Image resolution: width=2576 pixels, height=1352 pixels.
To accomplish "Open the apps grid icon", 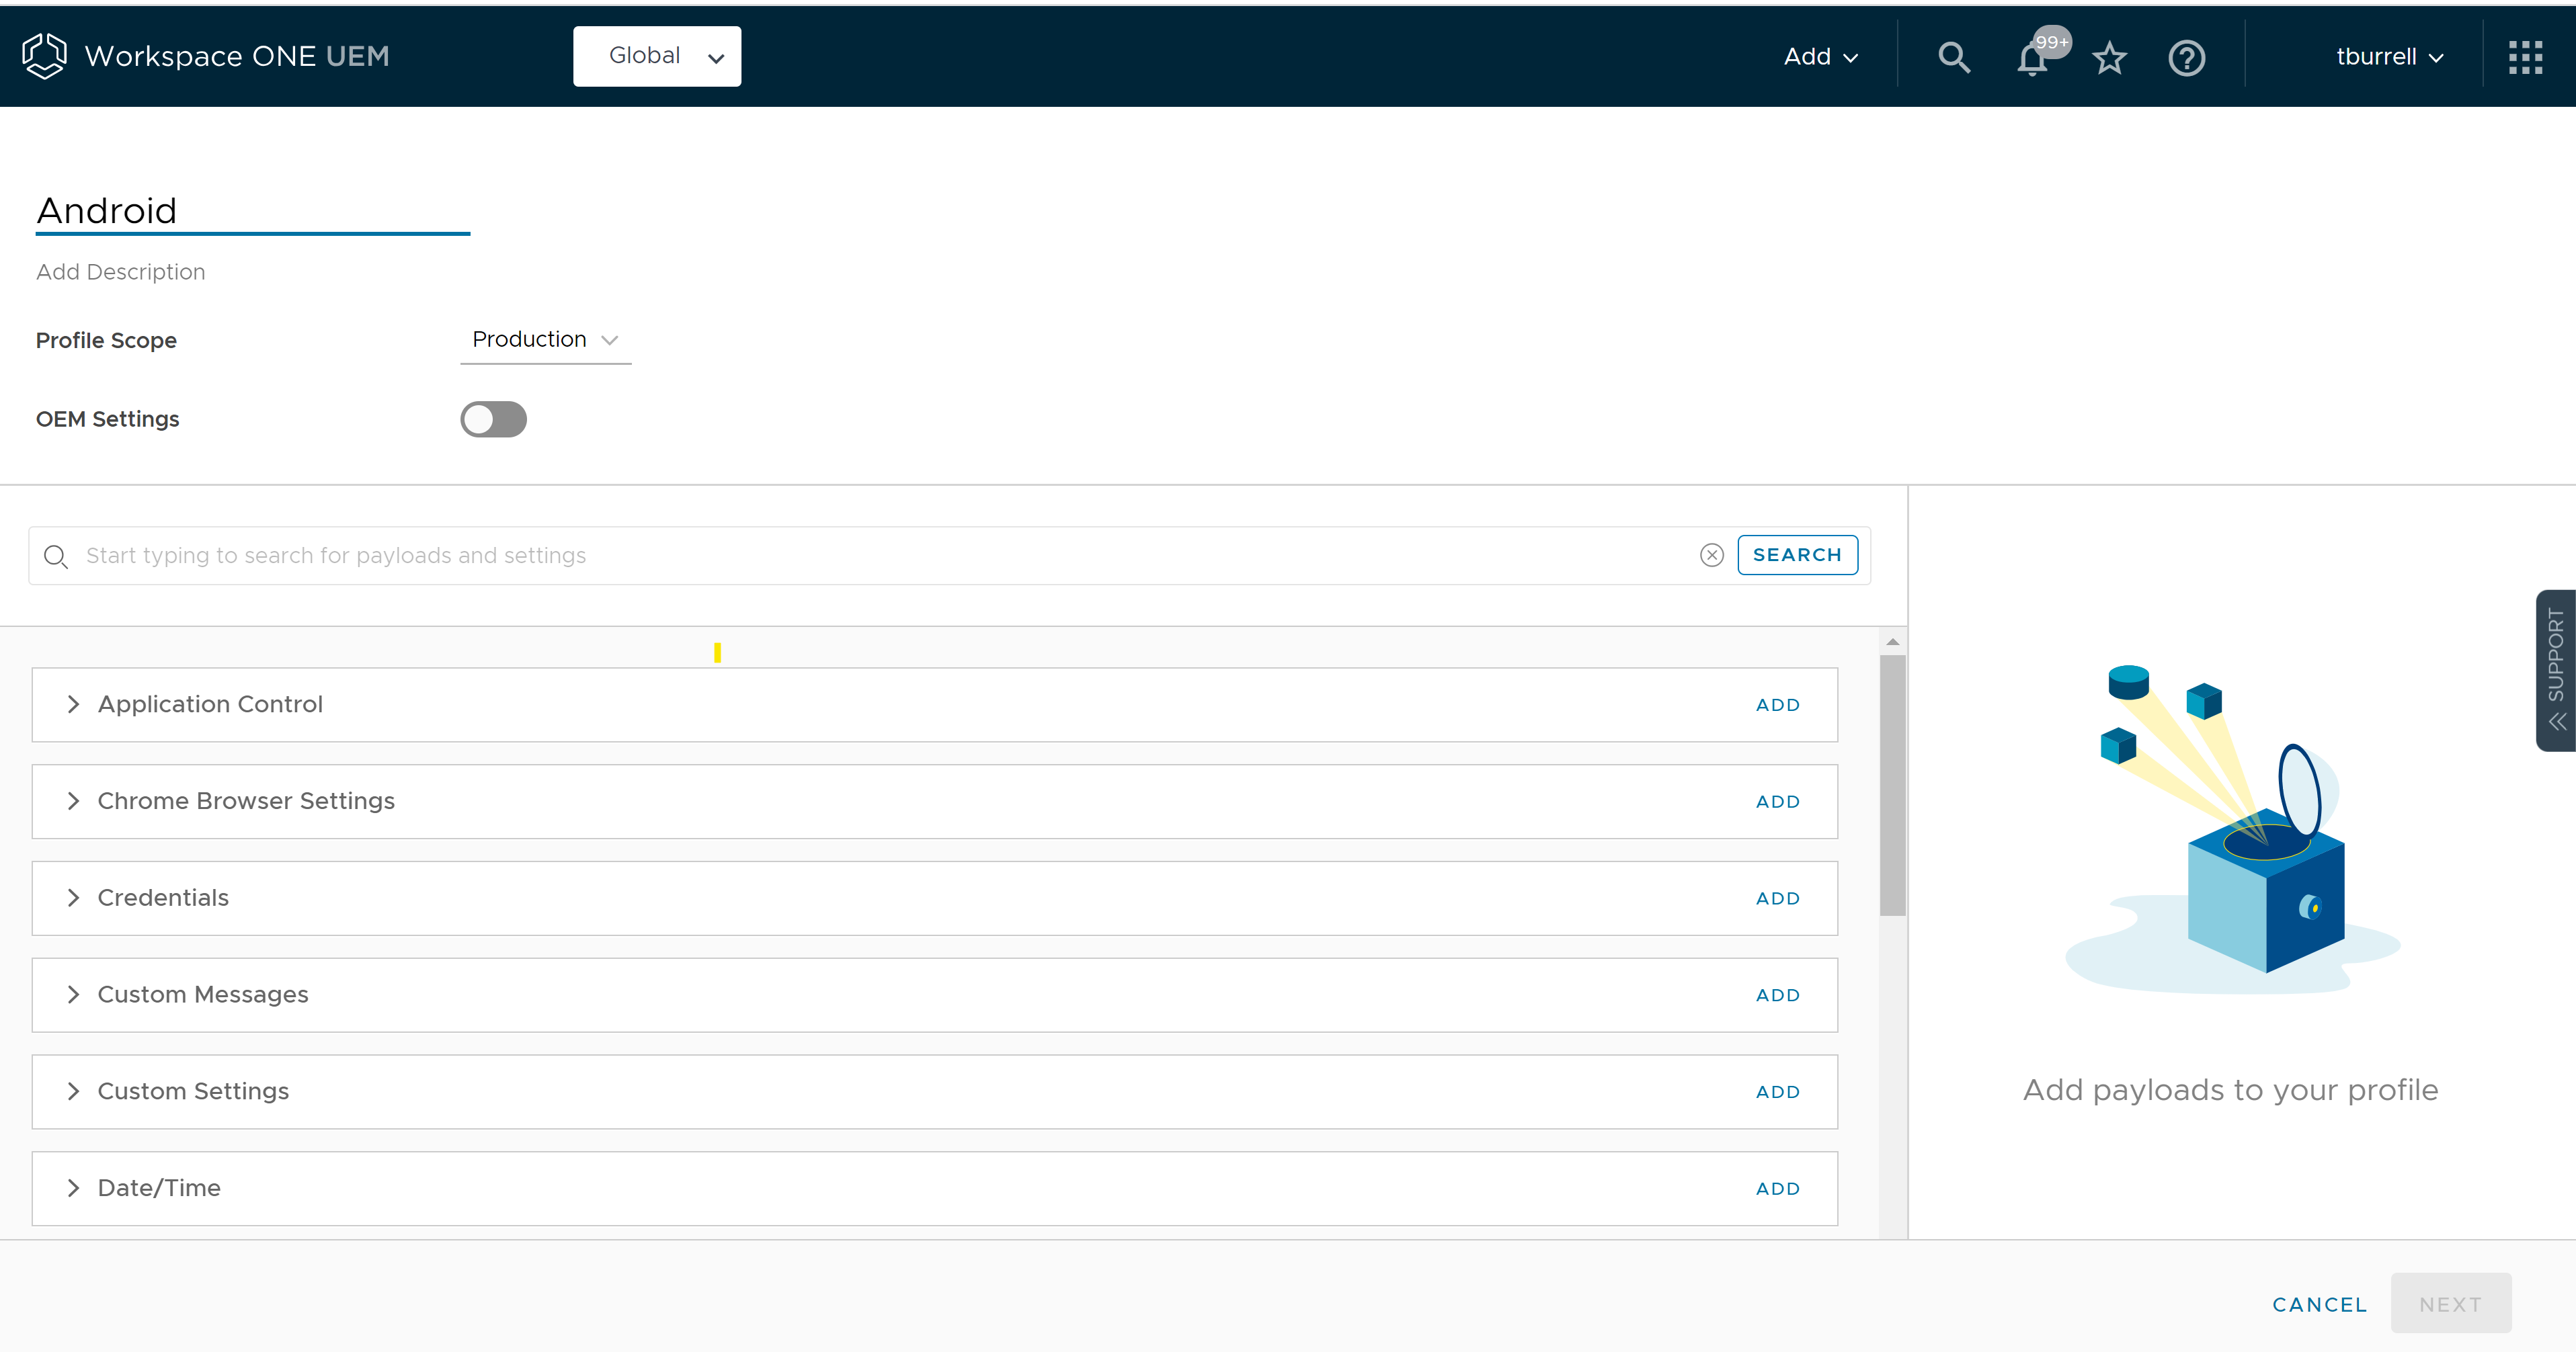I will [x=2525, y=57].
